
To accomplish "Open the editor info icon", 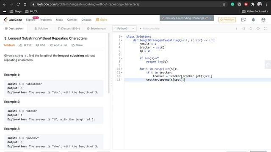I will click(236, 28).
